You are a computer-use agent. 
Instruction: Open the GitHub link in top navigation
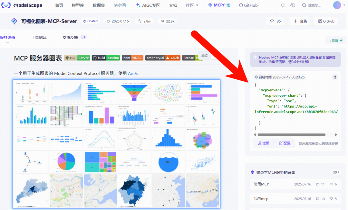click(248, 5)
